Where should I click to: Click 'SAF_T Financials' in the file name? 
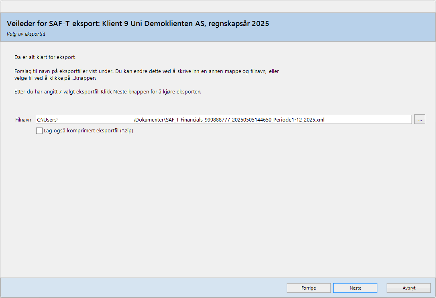pyautogui.click(x=184, y=120)
